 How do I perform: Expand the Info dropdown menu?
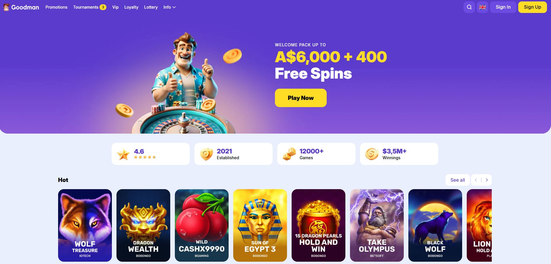(x=169, y=7)
